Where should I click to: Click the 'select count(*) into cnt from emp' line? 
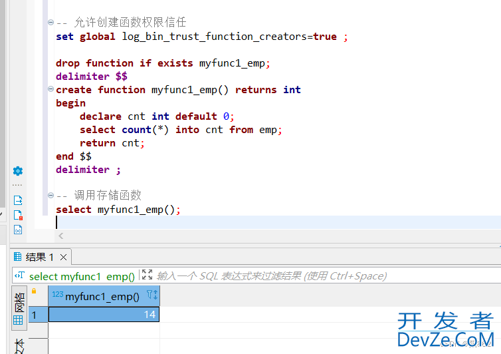tap(181, 130)
